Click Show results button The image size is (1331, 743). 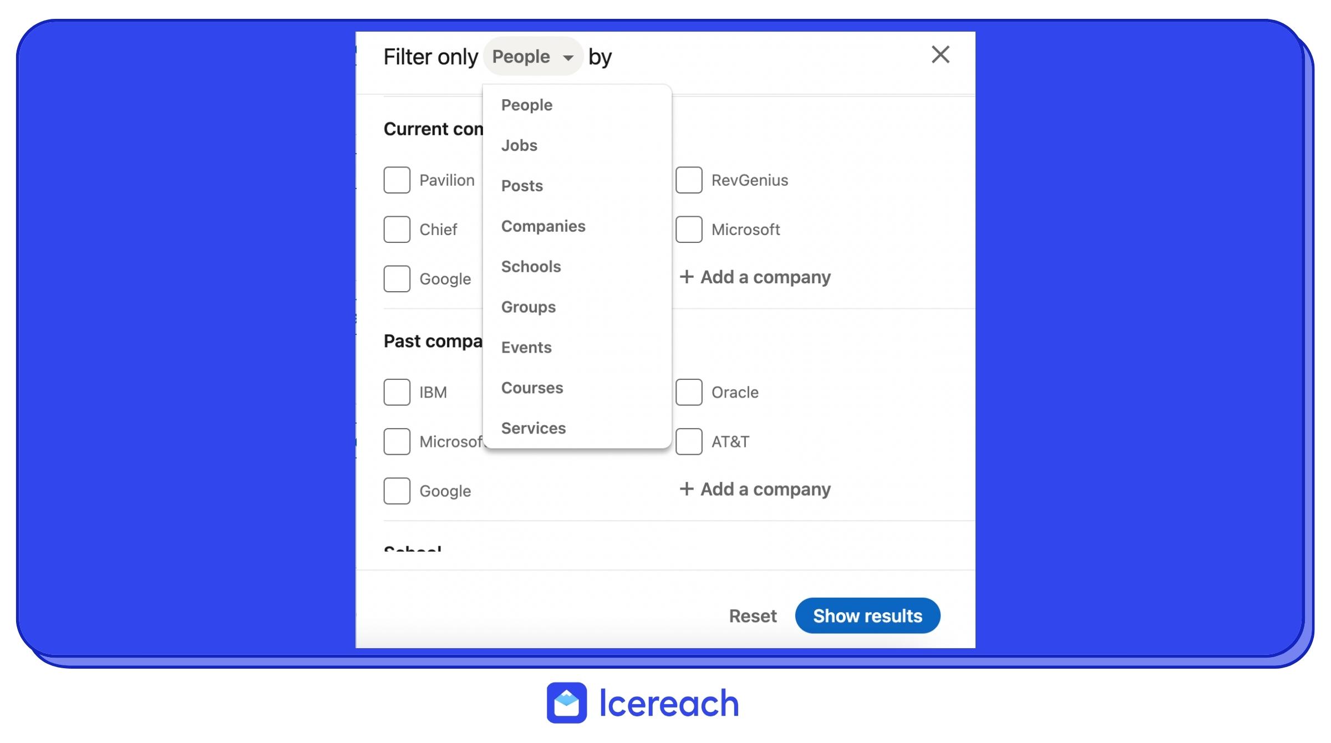click(867, 616)
